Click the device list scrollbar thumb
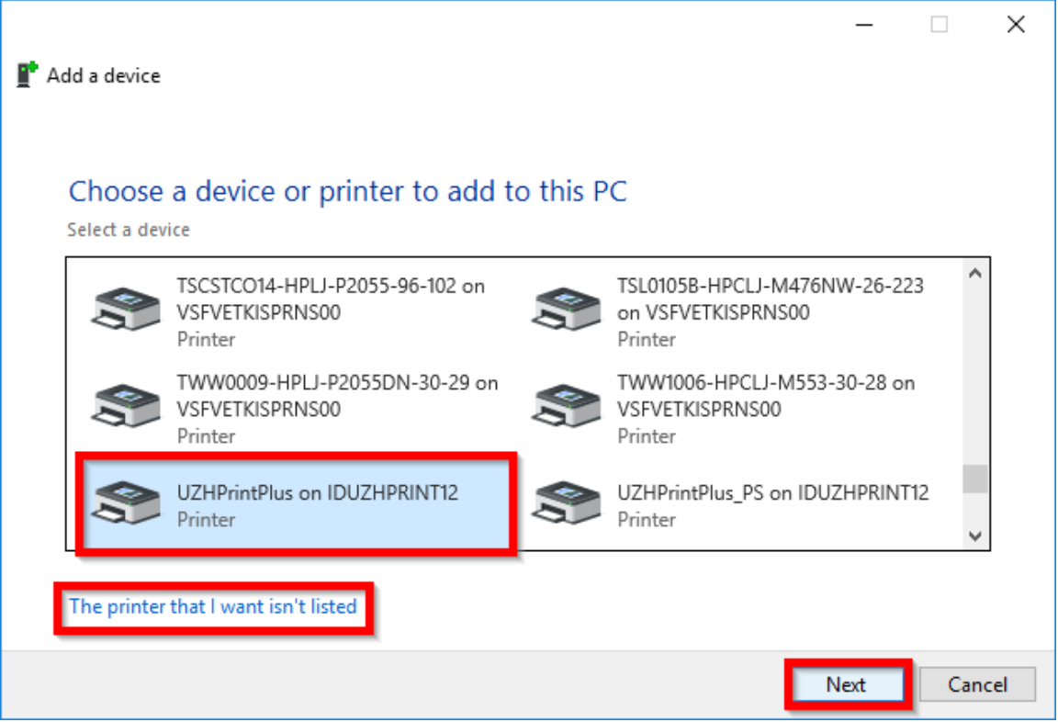This screenshot has height=722, width=1058. (974, 479)
